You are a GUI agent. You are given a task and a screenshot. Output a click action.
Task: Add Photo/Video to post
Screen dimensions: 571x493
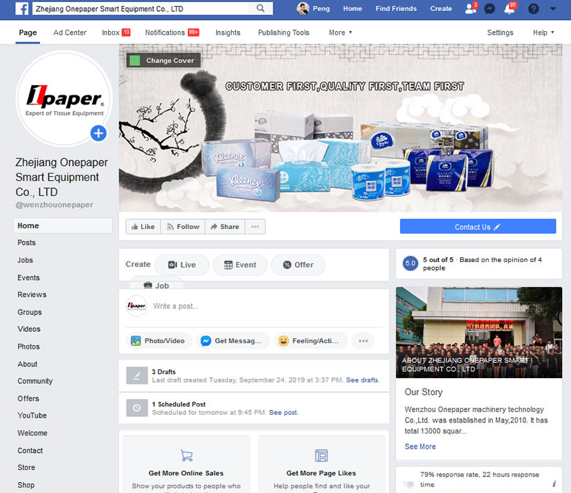pos(158,341)
